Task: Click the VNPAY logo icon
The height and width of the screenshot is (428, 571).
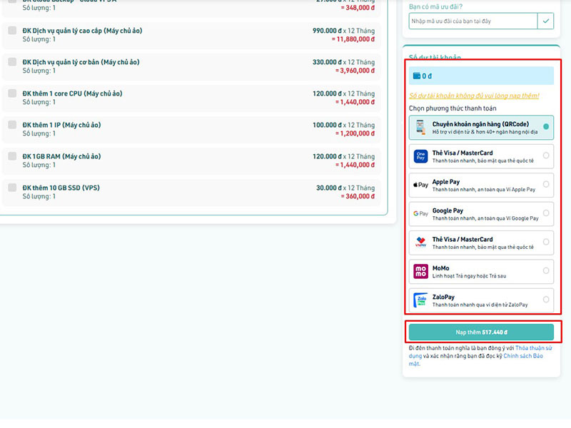Action: [420, 243]
